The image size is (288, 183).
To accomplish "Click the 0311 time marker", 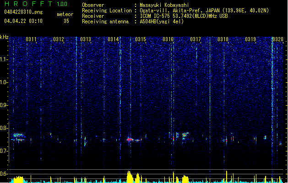I will tap(31, 39).
